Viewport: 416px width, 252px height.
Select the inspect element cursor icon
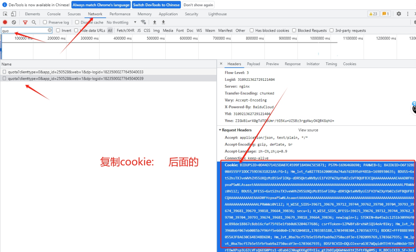pyautogui.click(x=5, y=14)
